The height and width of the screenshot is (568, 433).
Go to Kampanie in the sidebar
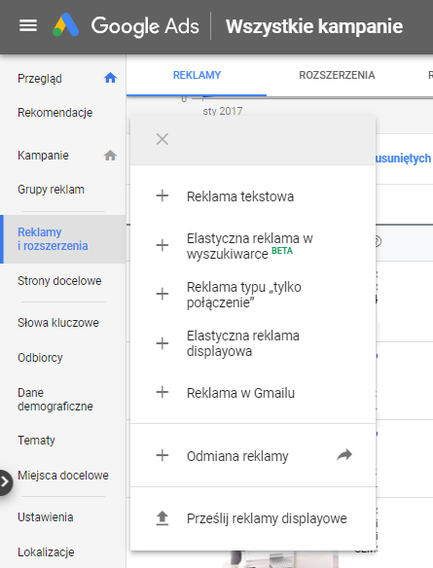[x=43, y=155]
